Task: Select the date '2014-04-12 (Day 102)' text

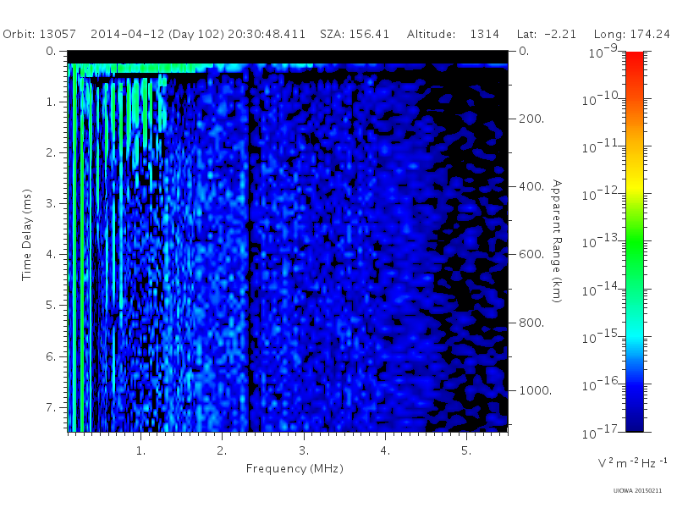Action: tap(157, 34)
